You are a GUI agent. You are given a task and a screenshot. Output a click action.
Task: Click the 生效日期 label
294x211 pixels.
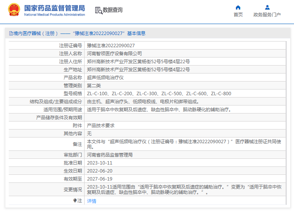pos(73,171)
